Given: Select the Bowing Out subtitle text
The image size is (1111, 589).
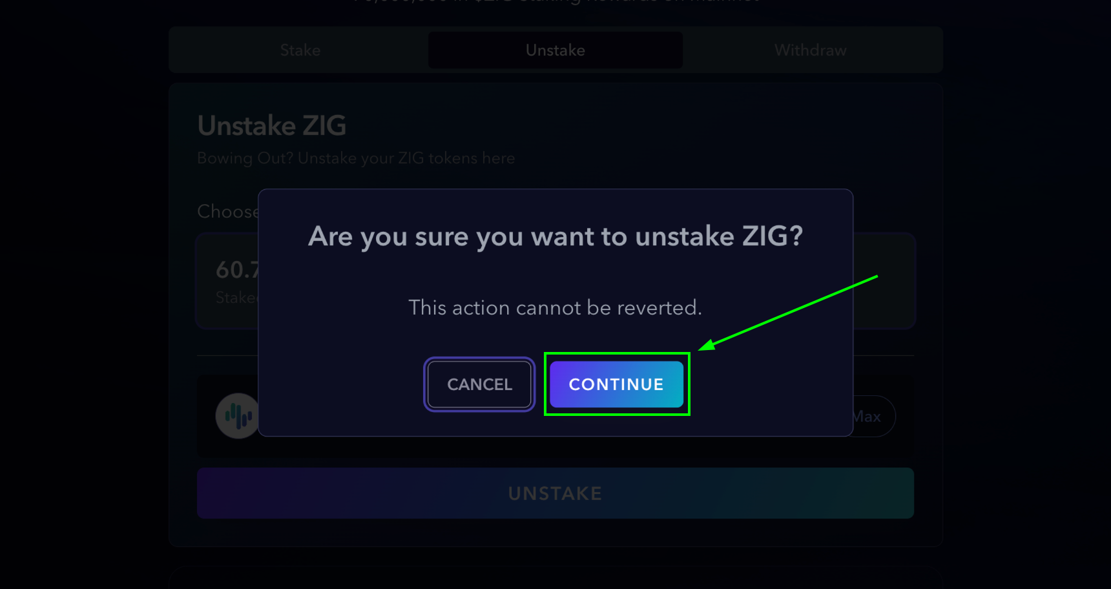Looking at the screenshot, I should pyautogui.click(x=356, y=158).
